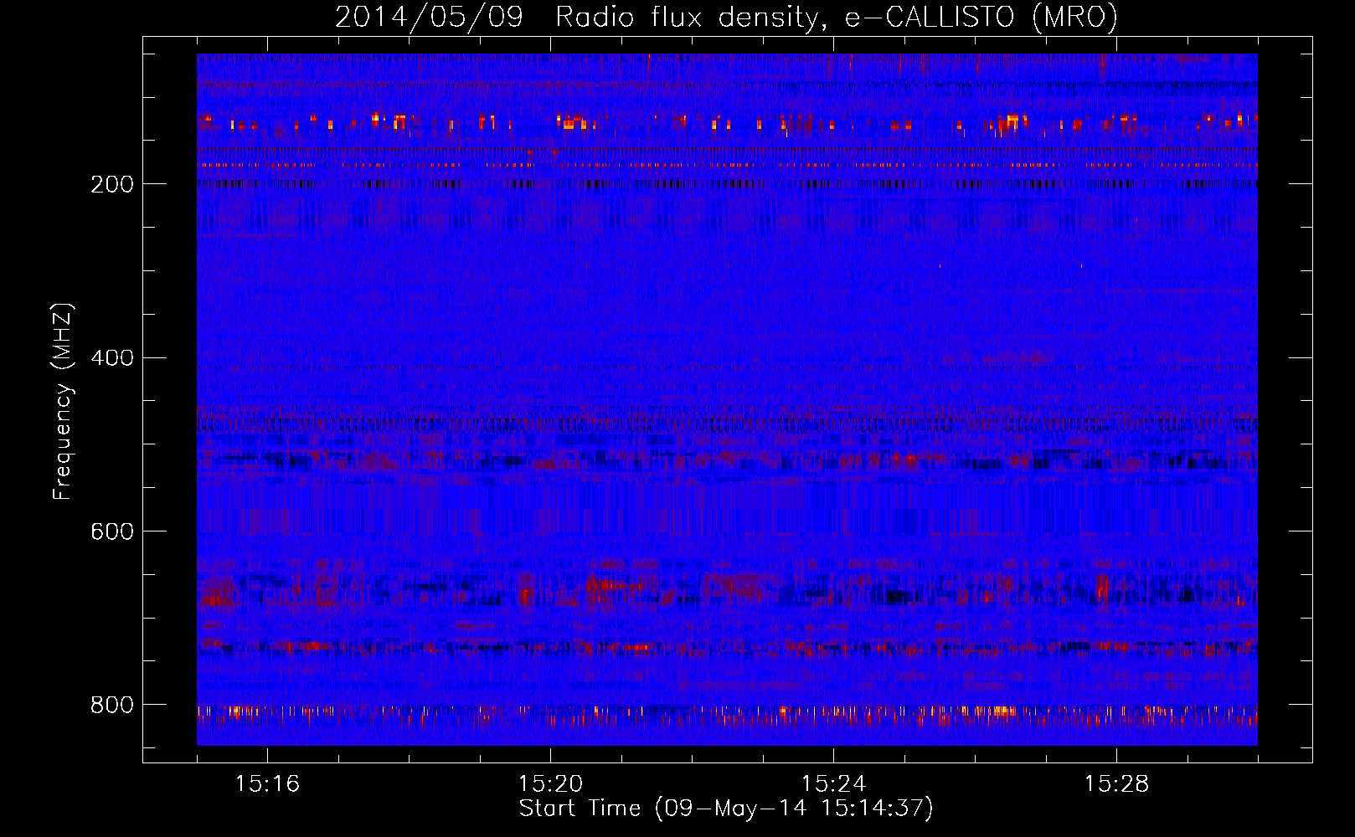Click the 600 frequency tick label
Screen dimensions: 1355x837
coord(111,532)
